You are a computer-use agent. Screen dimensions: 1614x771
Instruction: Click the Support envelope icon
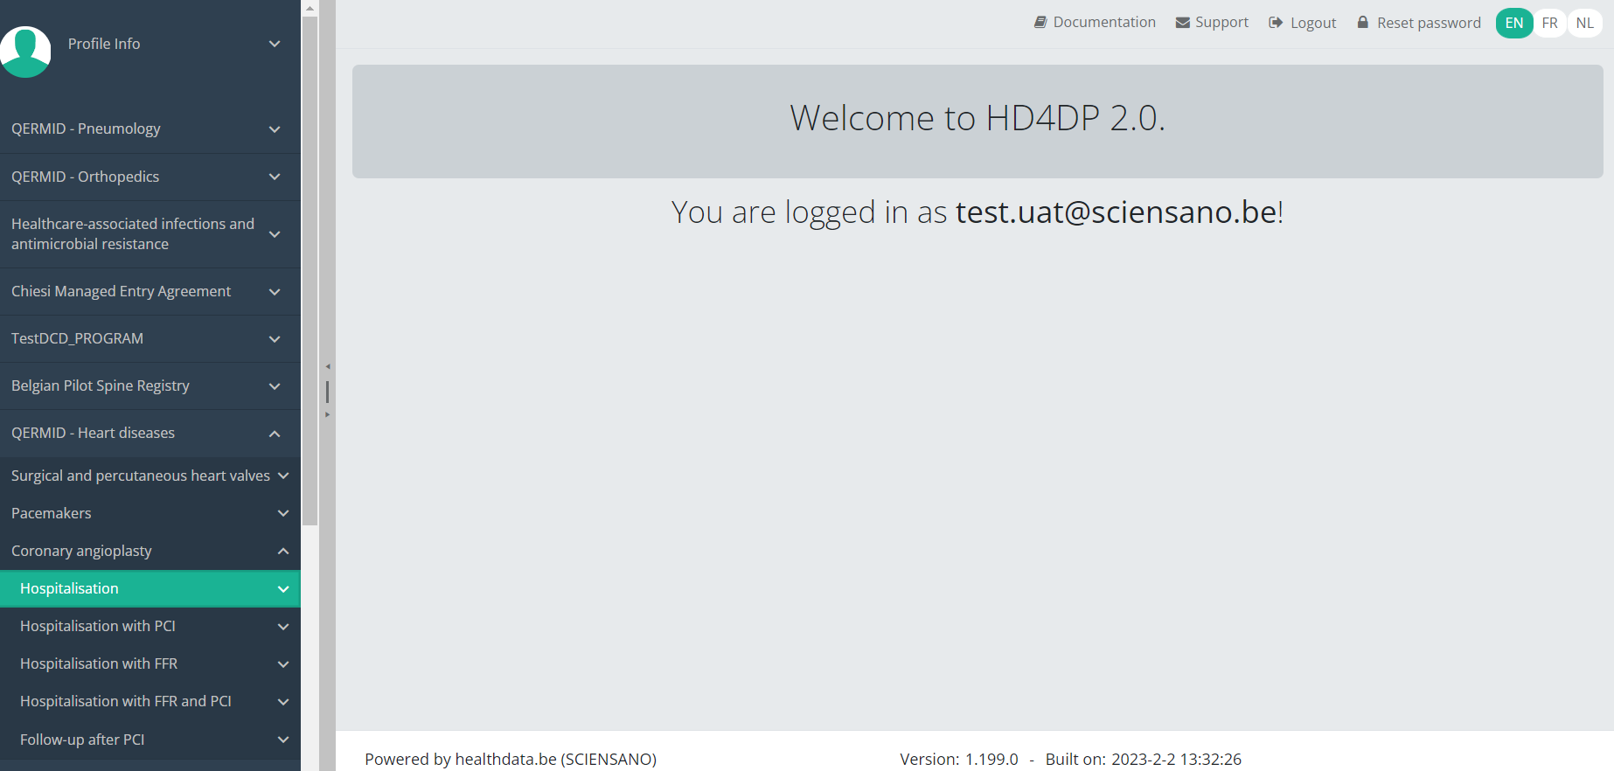coord(1182,23)
